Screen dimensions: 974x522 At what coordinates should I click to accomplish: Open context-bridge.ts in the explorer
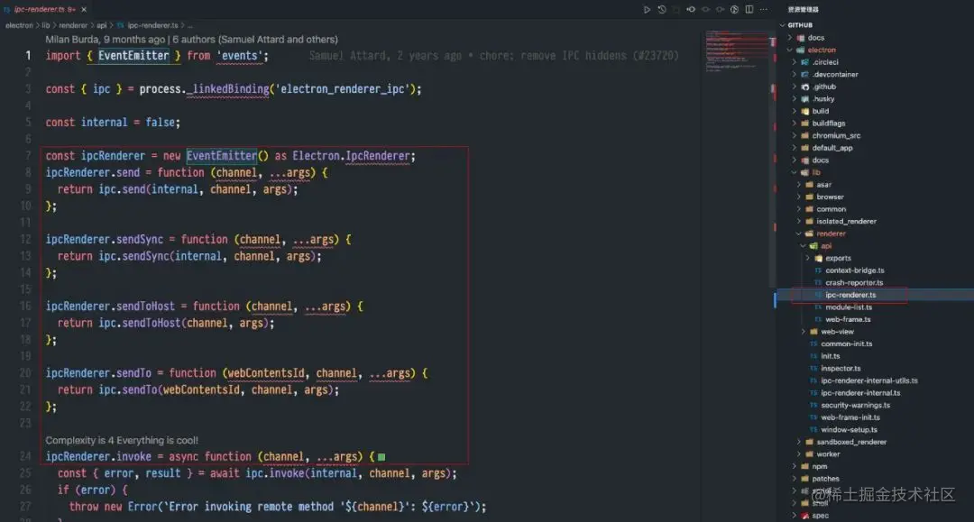[854, 270]
